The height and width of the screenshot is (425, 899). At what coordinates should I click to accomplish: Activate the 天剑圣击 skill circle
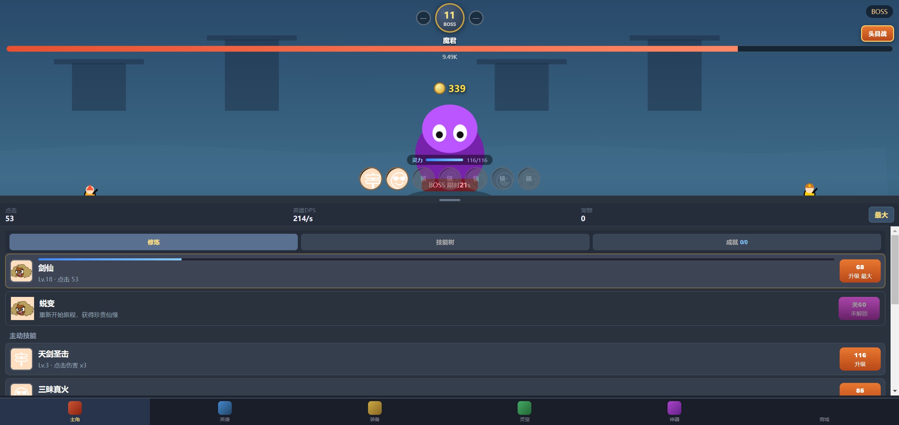371,179
